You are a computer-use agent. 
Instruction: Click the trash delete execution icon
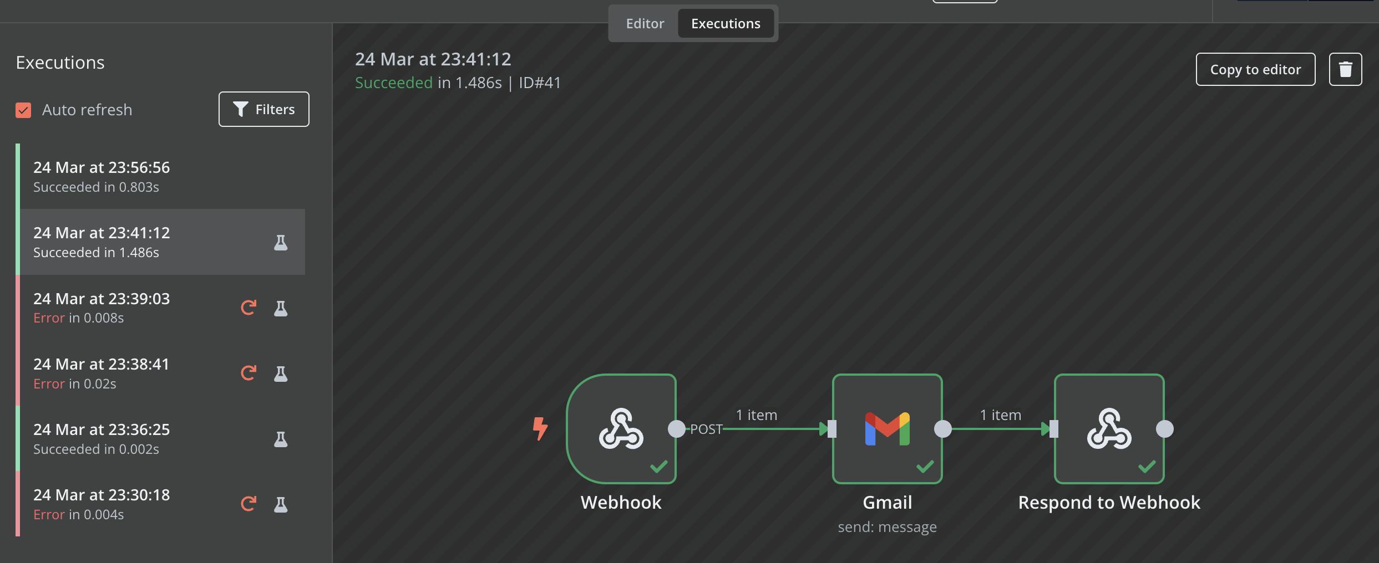[x=1345, y=69]
